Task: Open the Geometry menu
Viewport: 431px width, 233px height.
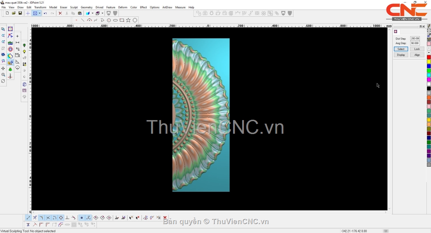Action: pyautogui.click(x=87, y=7)
